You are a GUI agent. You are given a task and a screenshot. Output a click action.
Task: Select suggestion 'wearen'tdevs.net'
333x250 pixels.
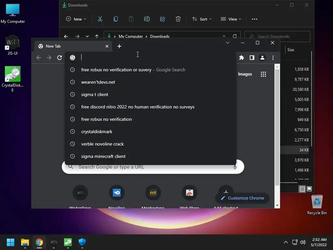(151, 82)
